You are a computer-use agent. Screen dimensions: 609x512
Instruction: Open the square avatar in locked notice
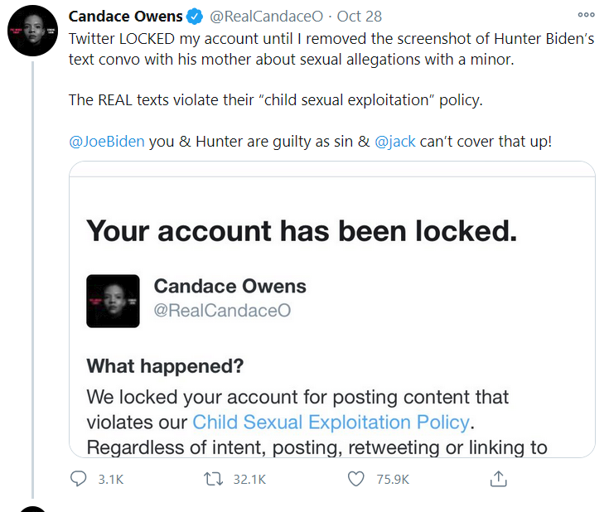pos(113,301)
